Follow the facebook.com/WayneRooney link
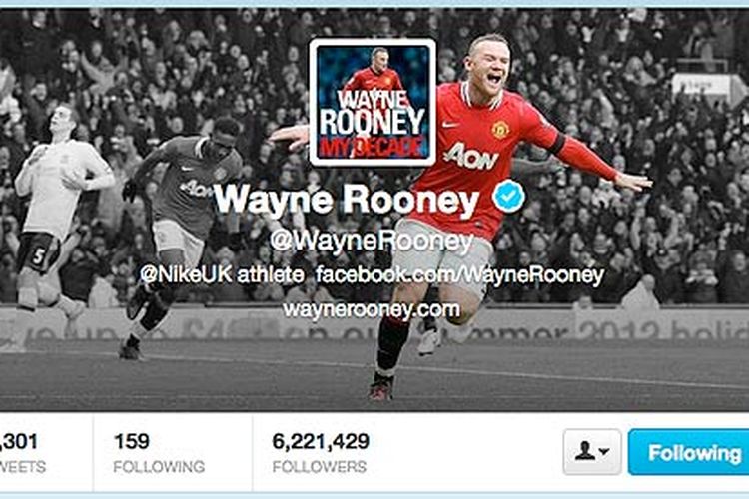Image resolution: width=749 pixels, height=499 pixels. point(459,275)
